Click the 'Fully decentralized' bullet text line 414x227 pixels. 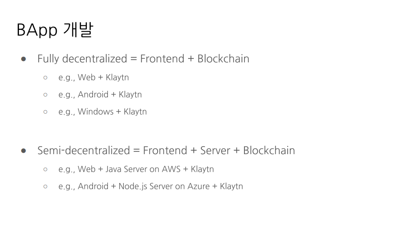[143, 59]
